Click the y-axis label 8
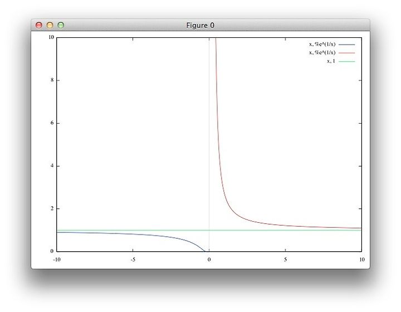The image size is (401, 312). point(52,80)
